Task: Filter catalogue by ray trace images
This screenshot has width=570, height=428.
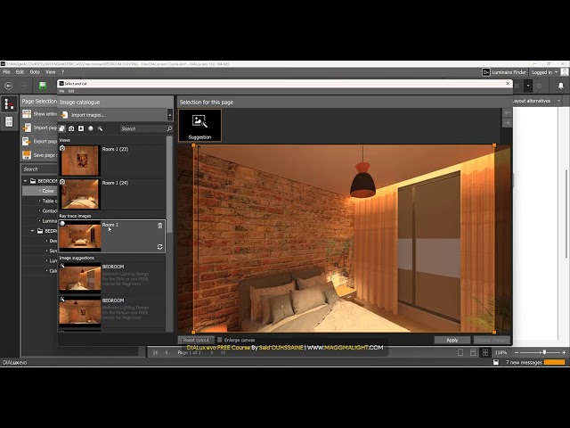Action: pyautogui.click(x=91, y=128)
